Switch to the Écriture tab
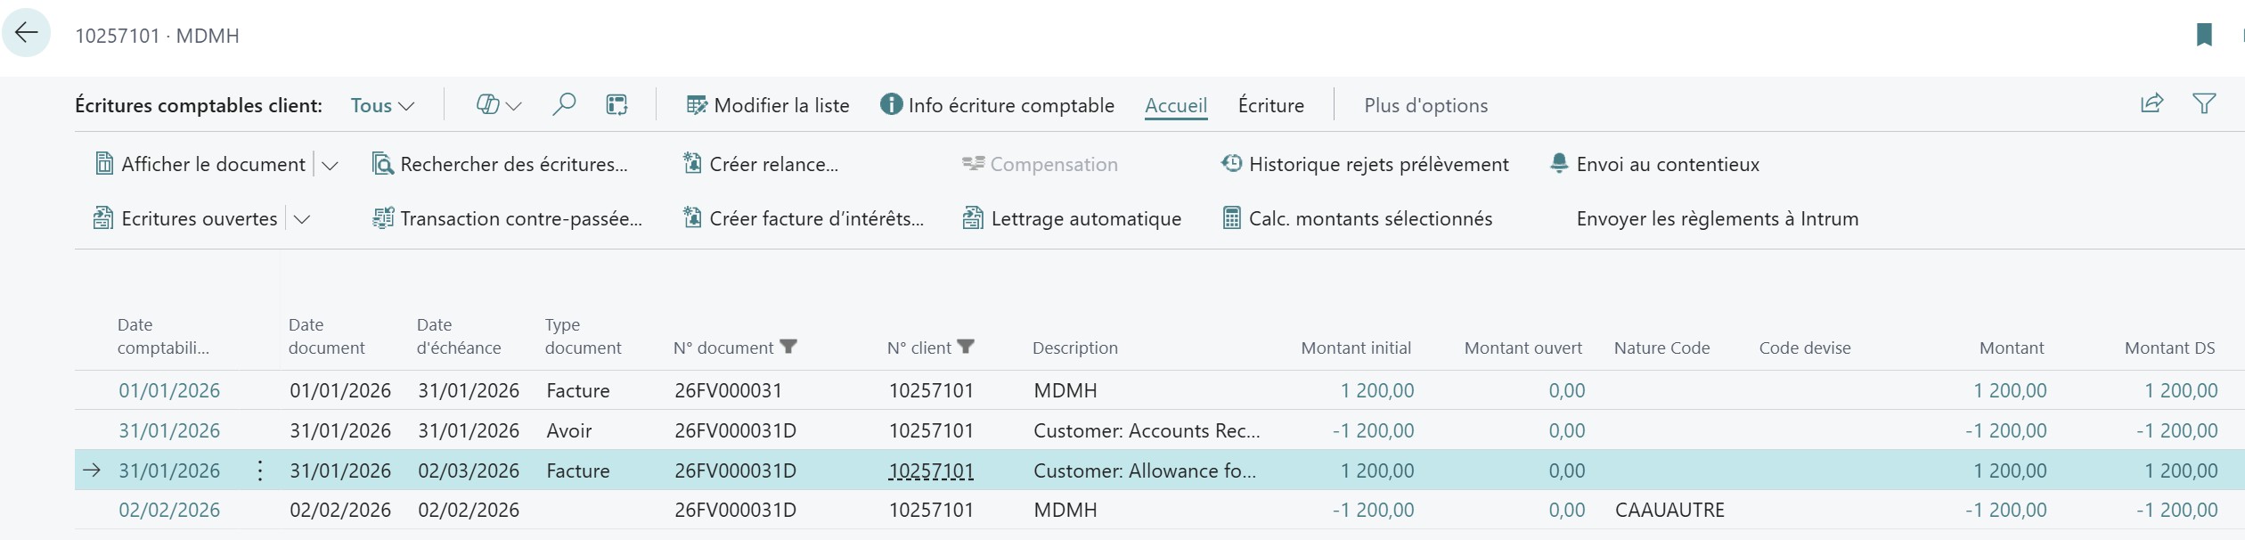The height and width of the screenshot is (540, 2245). [1271, 105]
